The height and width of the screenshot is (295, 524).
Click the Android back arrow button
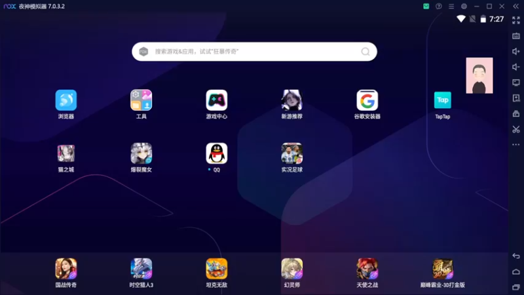tap(516, 256)
